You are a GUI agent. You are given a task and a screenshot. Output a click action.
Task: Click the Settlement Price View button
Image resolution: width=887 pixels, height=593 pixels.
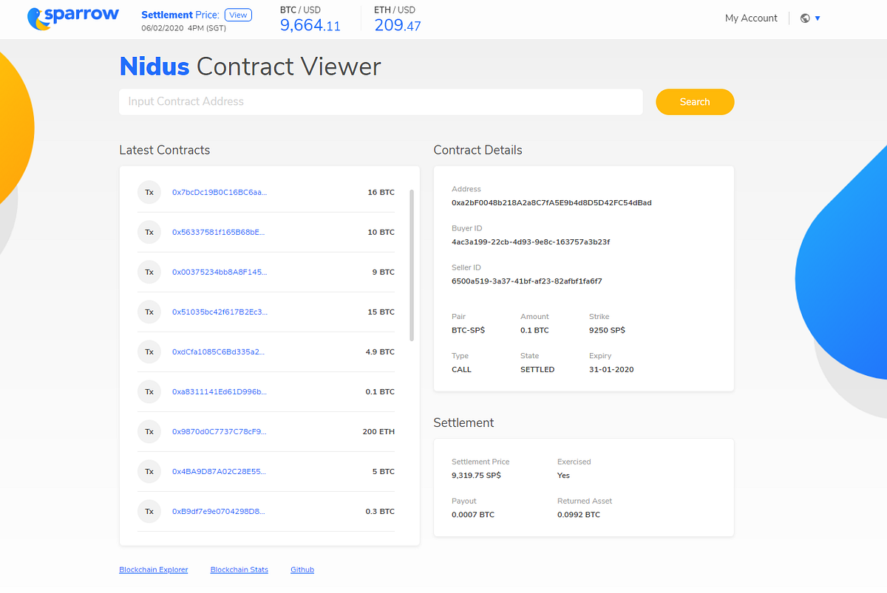(238, 15)
